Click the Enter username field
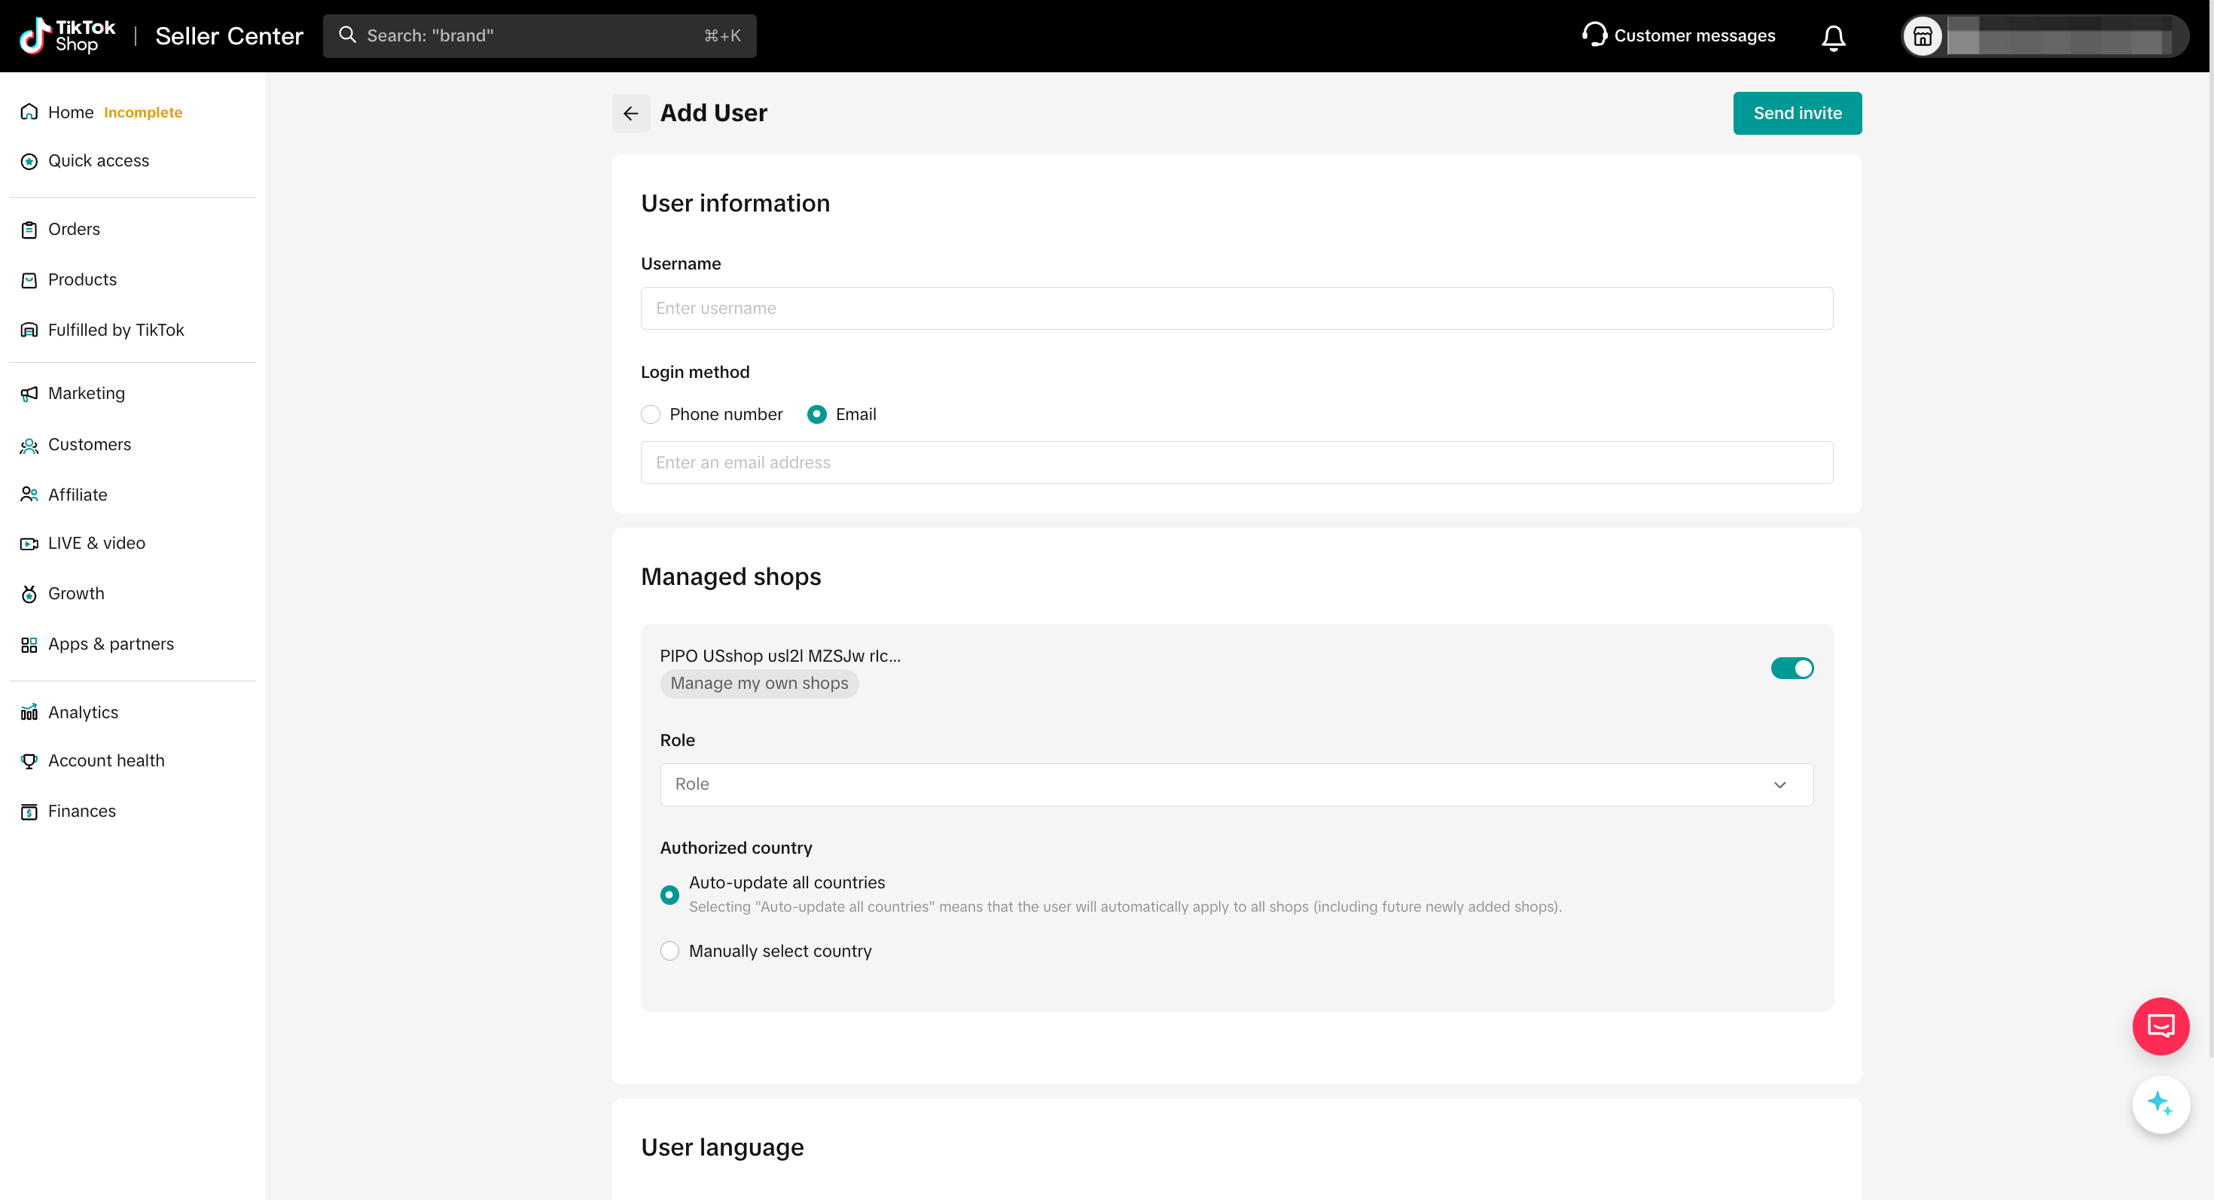Viewport: 2214px width, 1200px height. pos(1235,309)
